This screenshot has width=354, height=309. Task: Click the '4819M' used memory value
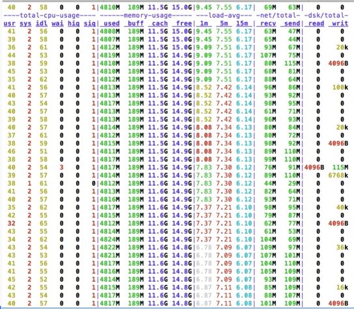[x=110, y=55]
